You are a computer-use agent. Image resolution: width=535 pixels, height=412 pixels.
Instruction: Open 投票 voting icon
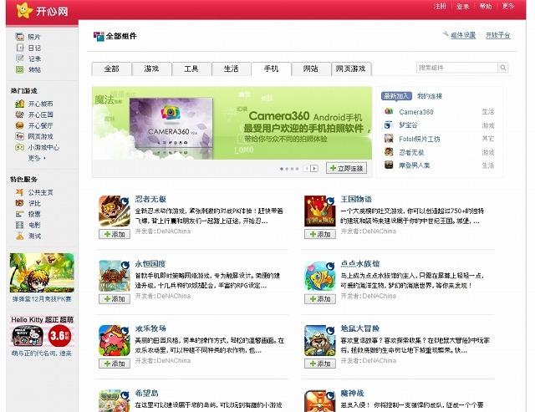[x=20, y=214]
